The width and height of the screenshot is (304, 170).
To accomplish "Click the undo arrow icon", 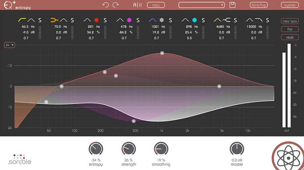I will coord(106,5).
